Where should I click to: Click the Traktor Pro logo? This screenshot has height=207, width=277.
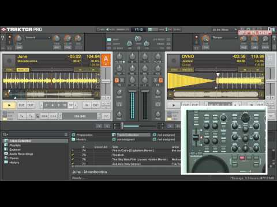[21, 29]
